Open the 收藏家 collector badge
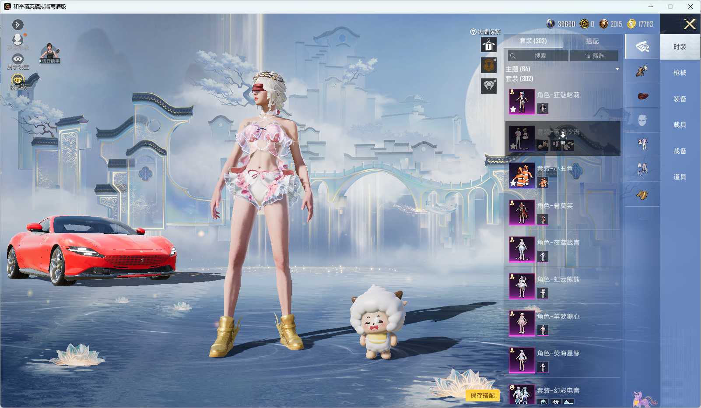The width and height of the screenshot is (701, 408). pos(18,81)
